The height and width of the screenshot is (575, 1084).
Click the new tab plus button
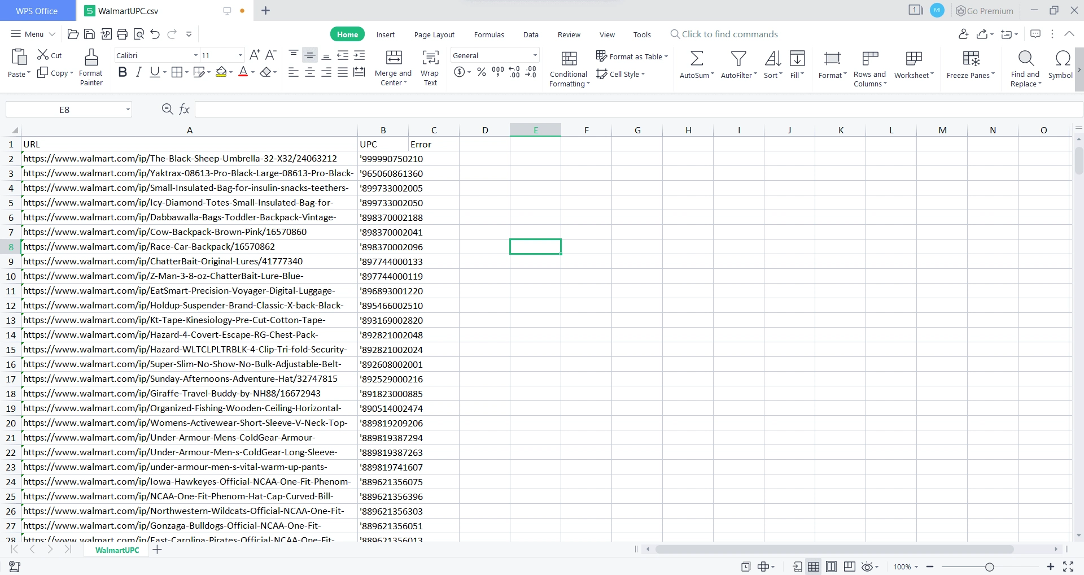pos(265,11)
